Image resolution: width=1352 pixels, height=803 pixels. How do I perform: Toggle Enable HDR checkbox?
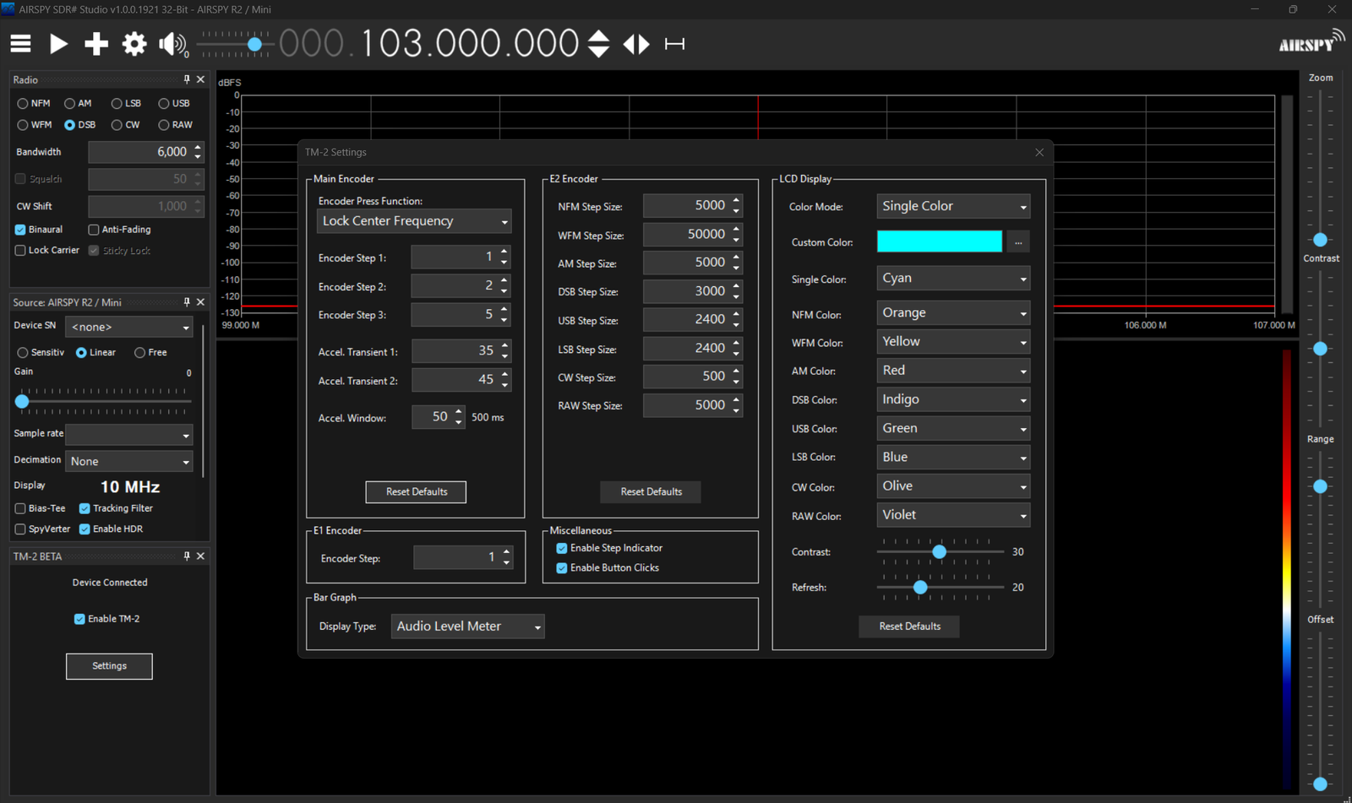click(x=112, y=529)
